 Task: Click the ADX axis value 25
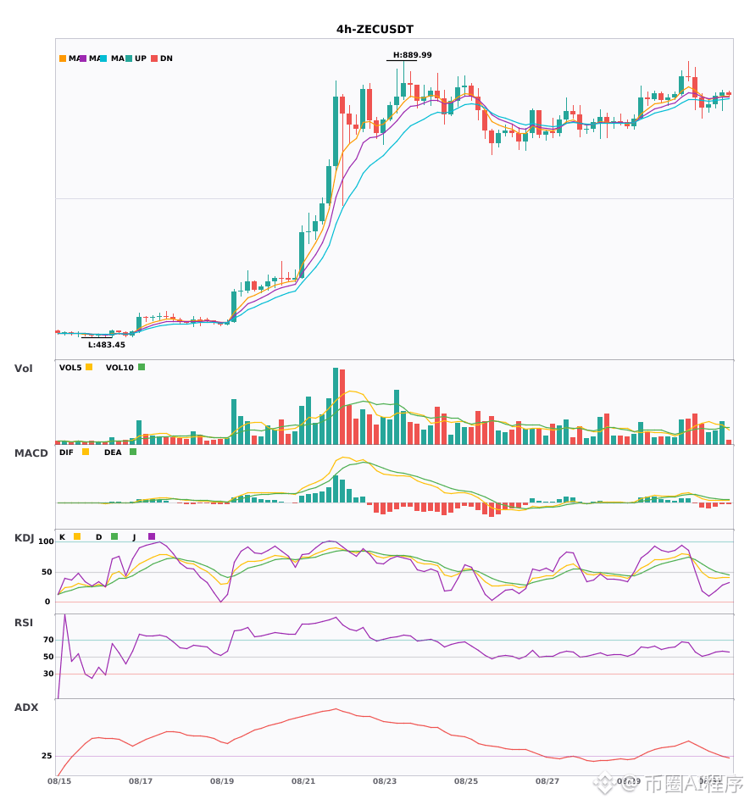(47, 756)
